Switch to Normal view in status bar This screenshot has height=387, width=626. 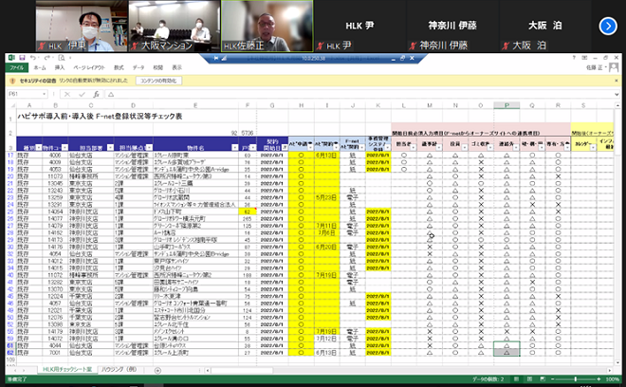pos(516,378)
